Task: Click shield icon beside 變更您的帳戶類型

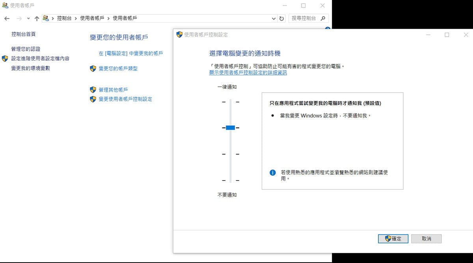Action: [x=93, y=69]
